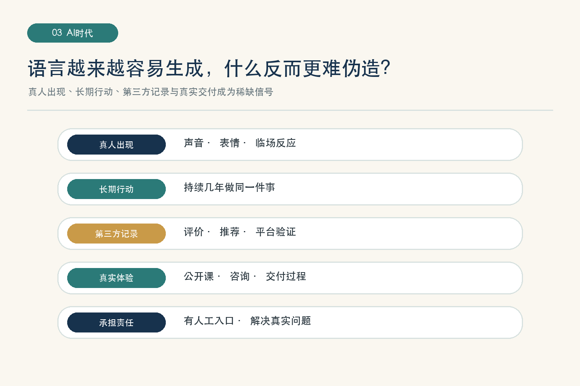Select the phrase 解决真实问题
The width and height of the screenshot is (580, 386).
(281, 321)
